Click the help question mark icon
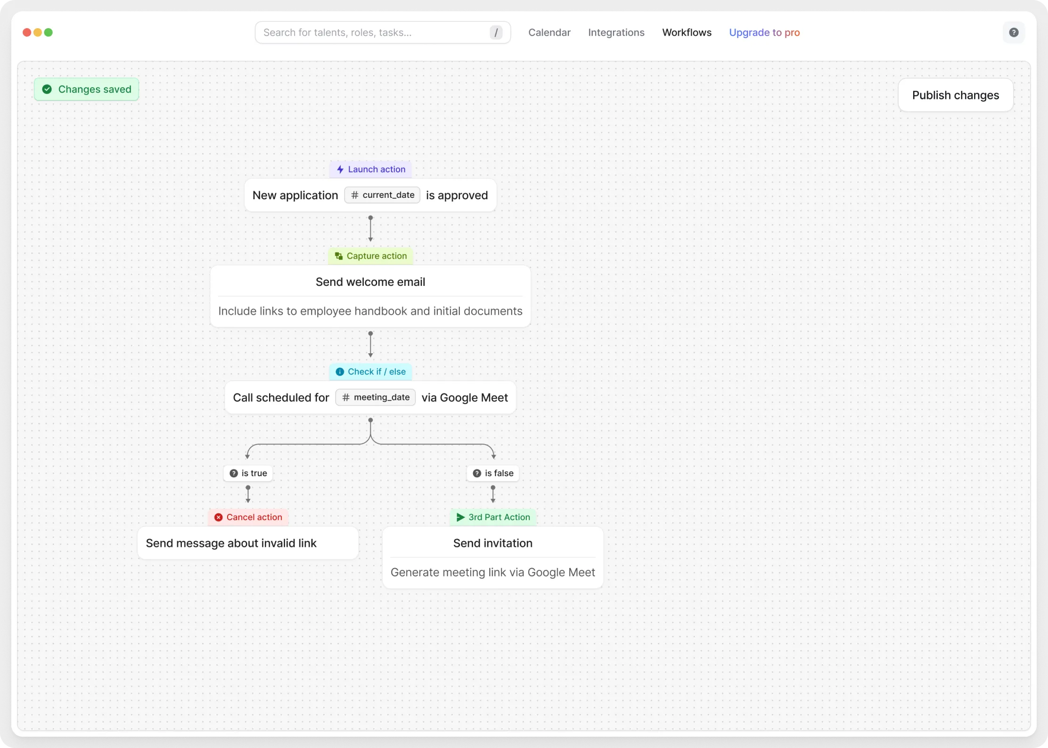This screenshot has height=748, width=1048. [1014, 33]
